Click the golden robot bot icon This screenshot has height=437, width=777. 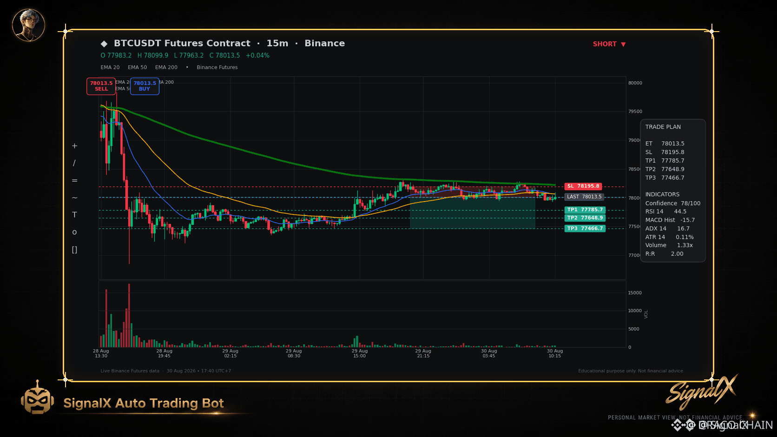[37, 398]
